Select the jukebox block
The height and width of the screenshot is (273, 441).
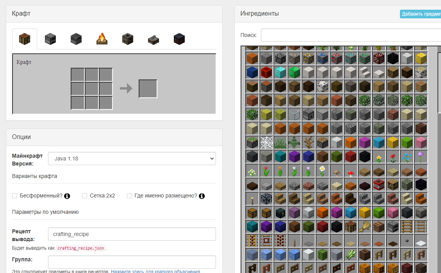pos(364,254)
